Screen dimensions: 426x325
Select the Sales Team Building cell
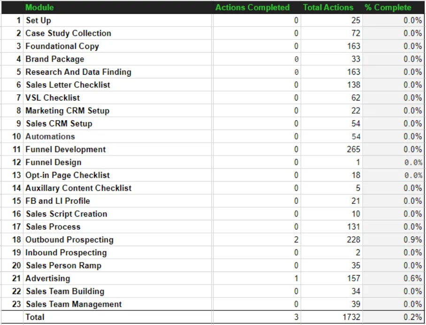click(117, 291)
